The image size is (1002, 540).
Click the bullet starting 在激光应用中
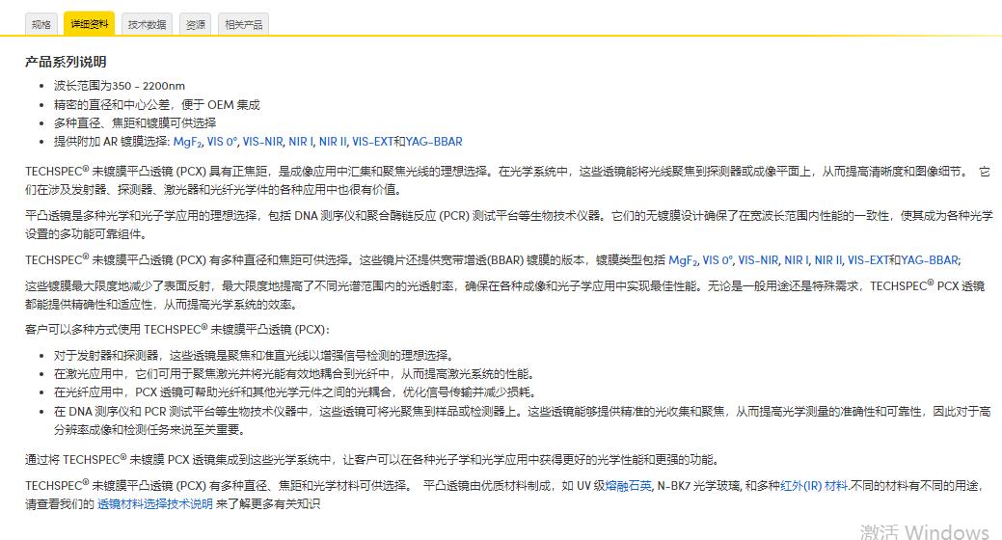point(294,374)
